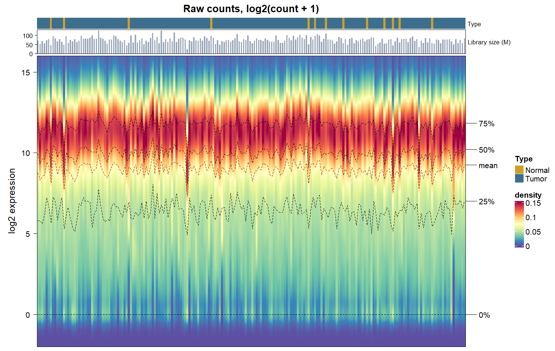Click the "mean" line label
Viewport: 555px width, 351px height.
click(488, 166)
